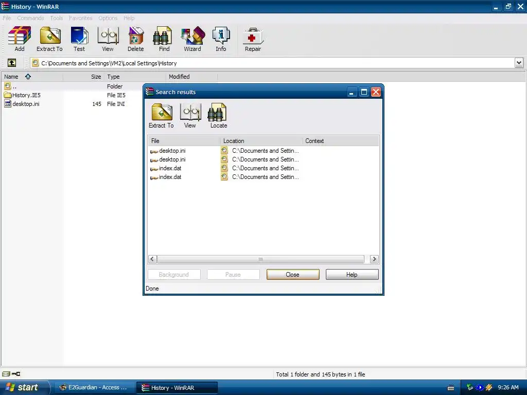Click the disk drive icon in status bar
Viewport: 527px width, 395px height.
6,374
